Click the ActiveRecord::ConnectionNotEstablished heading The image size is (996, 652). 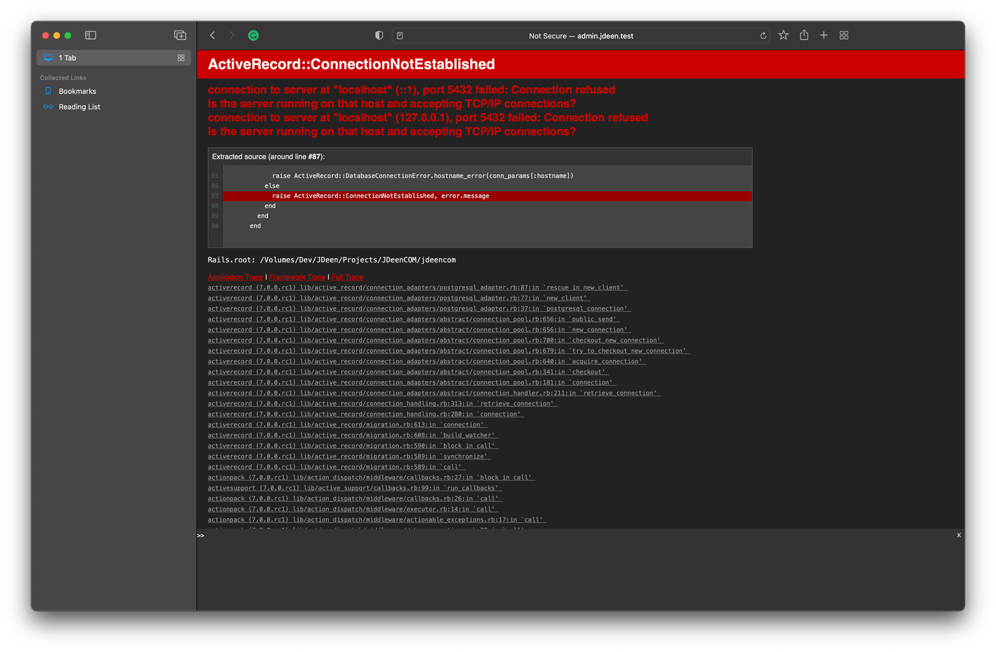351,64
